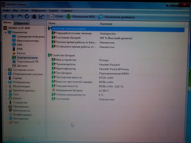Image resolution: width=191 pixels, height=143 pixels.
Task: Click the Поле column header
Action: (73, 23)
